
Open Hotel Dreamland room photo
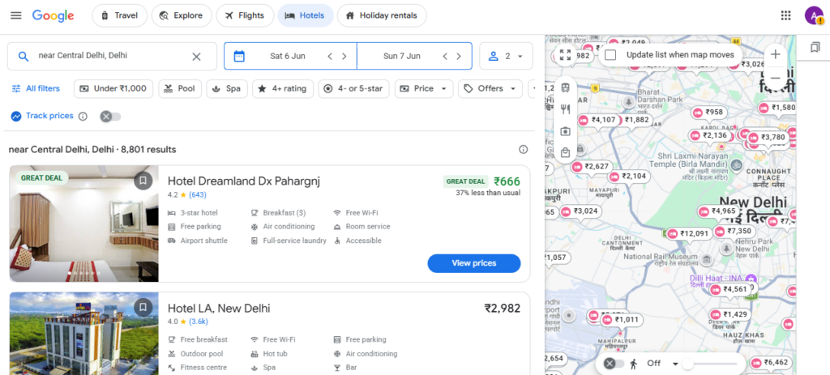(83, 224)
